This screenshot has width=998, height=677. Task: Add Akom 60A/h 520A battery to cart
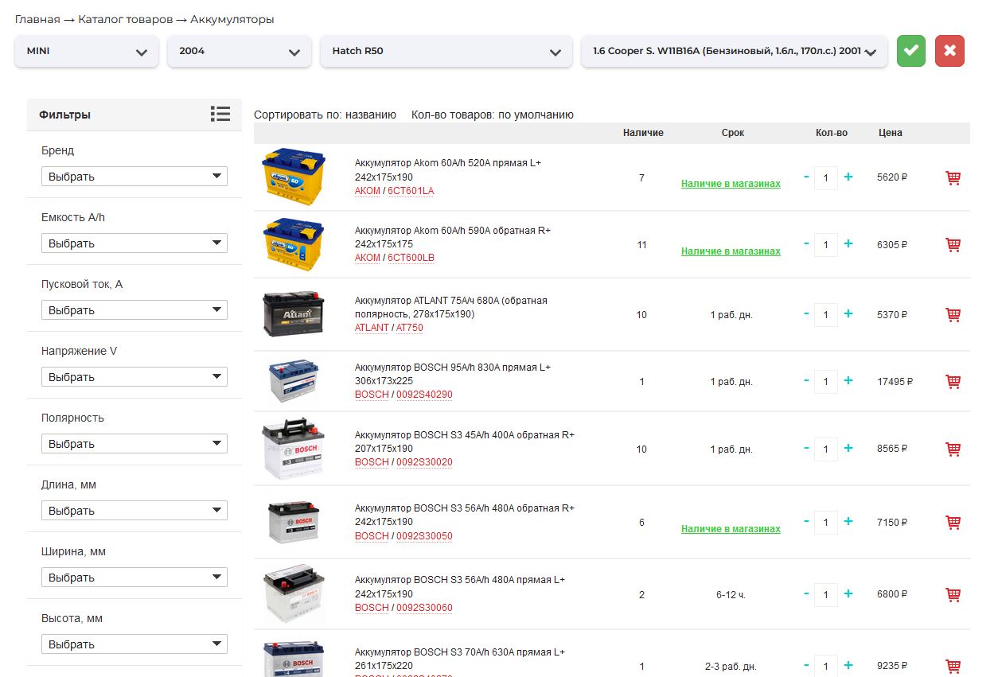[x=953, y=178]
